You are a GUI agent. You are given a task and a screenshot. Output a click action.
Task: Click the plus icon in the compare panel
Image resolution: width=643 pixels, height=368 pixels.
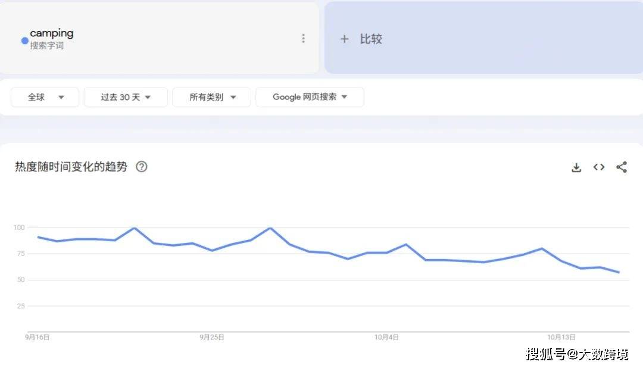click(x=344, y=39)
